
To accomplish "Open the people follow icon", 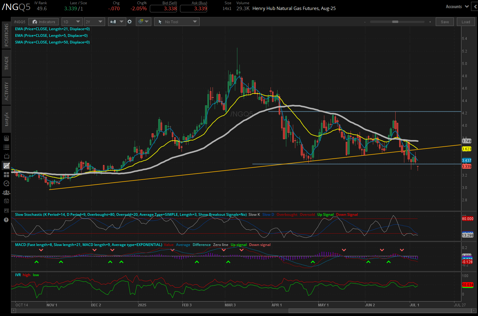I will click(x=6, y=192).
